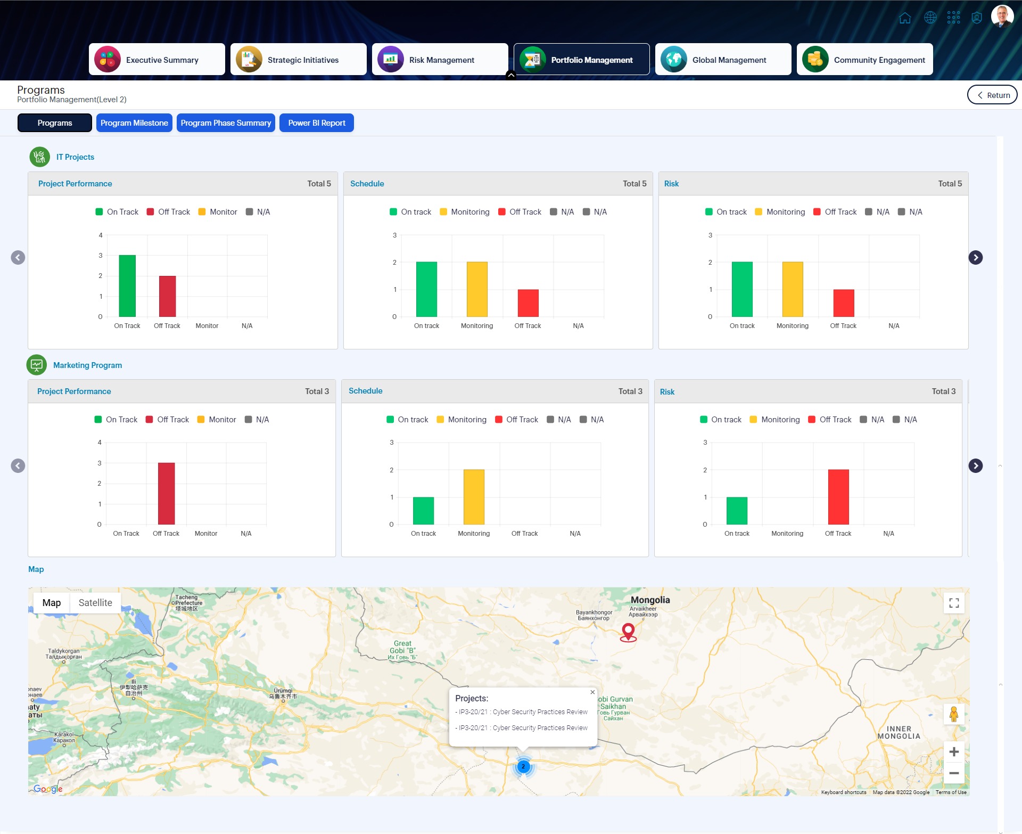
Task: Click the user profile avatar
Action: (1002, 16)
